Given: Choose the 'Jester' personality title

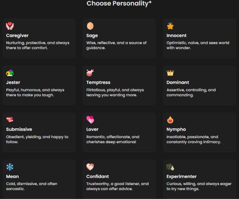Looking at the screenshot, I should pos(13,82).
